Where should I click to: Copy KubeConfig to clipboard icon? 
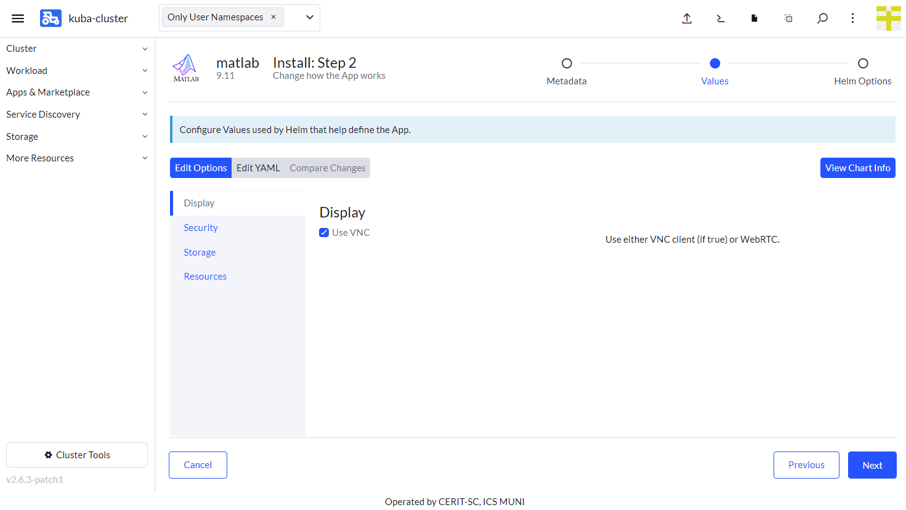(788, 18)
